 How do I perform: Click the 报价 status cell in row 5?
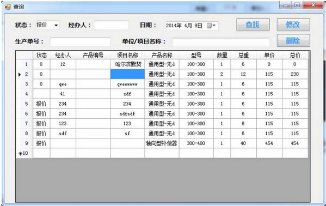pyautogui.click(x=41, y=104)
